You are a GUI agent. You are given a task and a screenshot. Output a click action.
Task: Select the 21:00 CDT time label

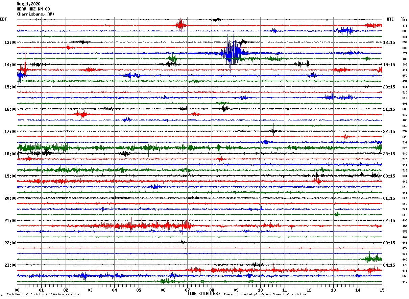click(x=10, y=221)
